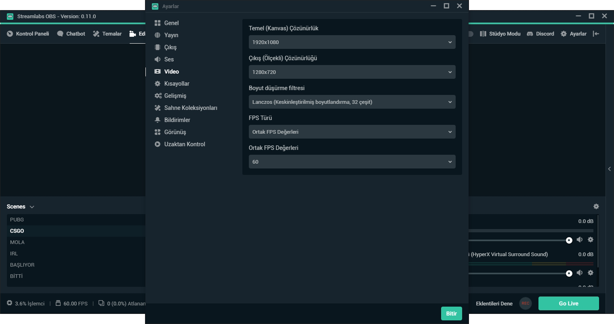Adjust the HyperX volume slider handle
This screenshot has width=614, height=324.
pyautogui.click(x=569, y=274)
